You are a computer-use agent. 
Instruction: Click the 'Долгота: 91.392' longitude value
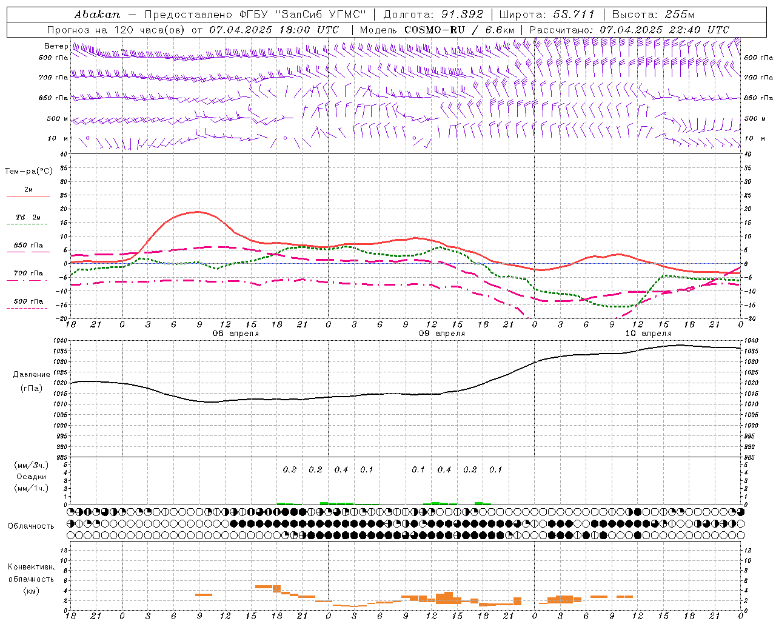433,15
